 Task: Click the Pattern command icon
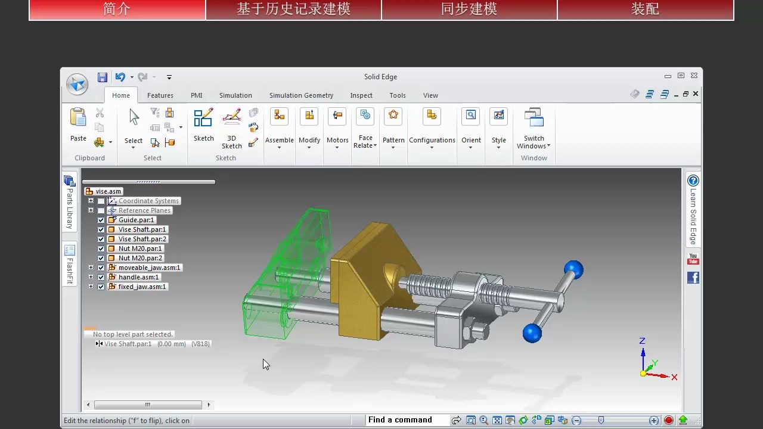393,116
